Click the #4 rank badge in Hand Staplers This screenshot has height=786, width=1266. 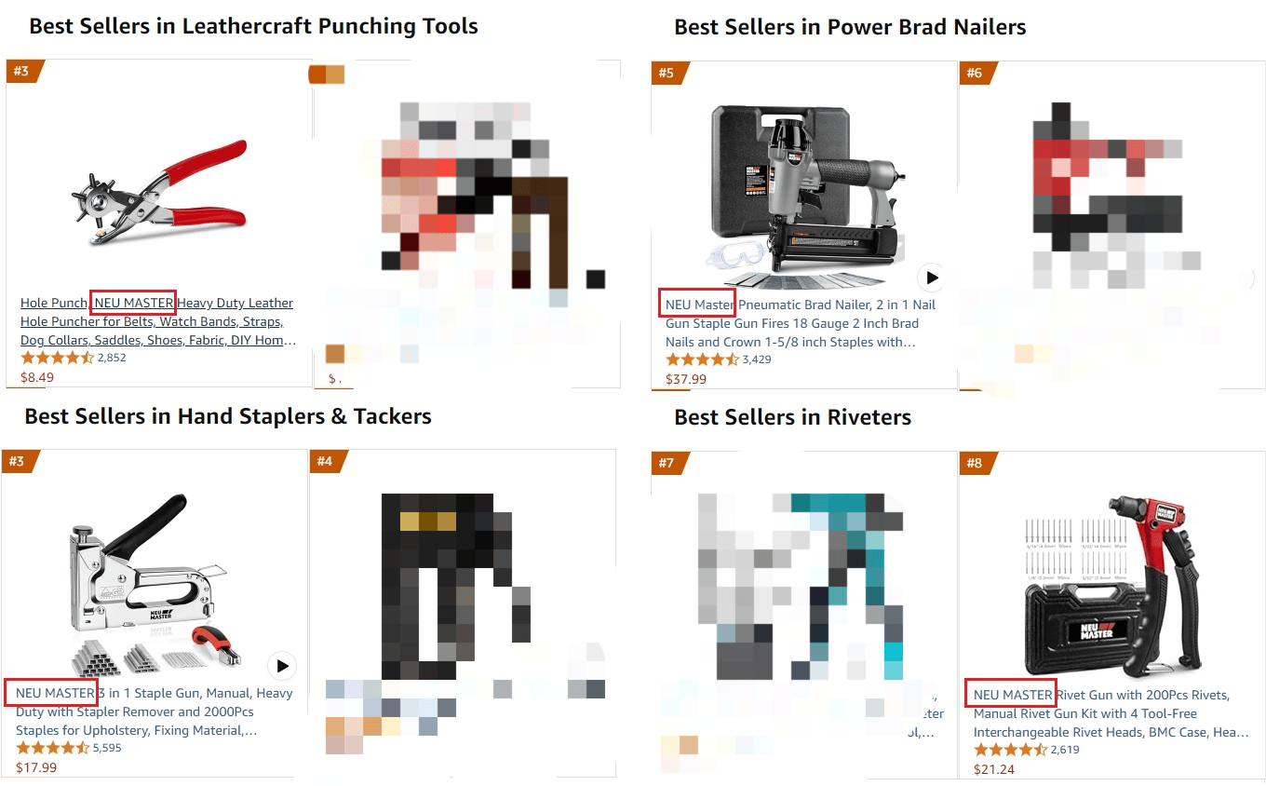click(x=325, y=461)
